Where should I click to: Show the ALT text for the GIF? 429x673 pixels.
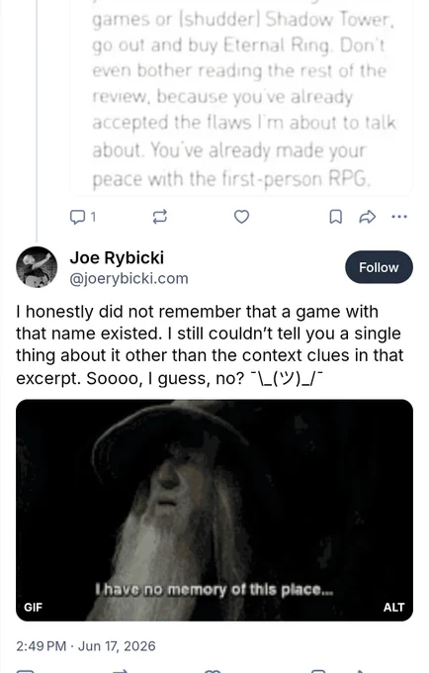(x=393, y=607)
